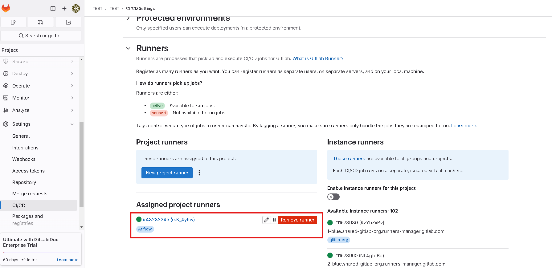Click the New project runner button
This screenshot has height=268, width=552.
tap(167, 173)
